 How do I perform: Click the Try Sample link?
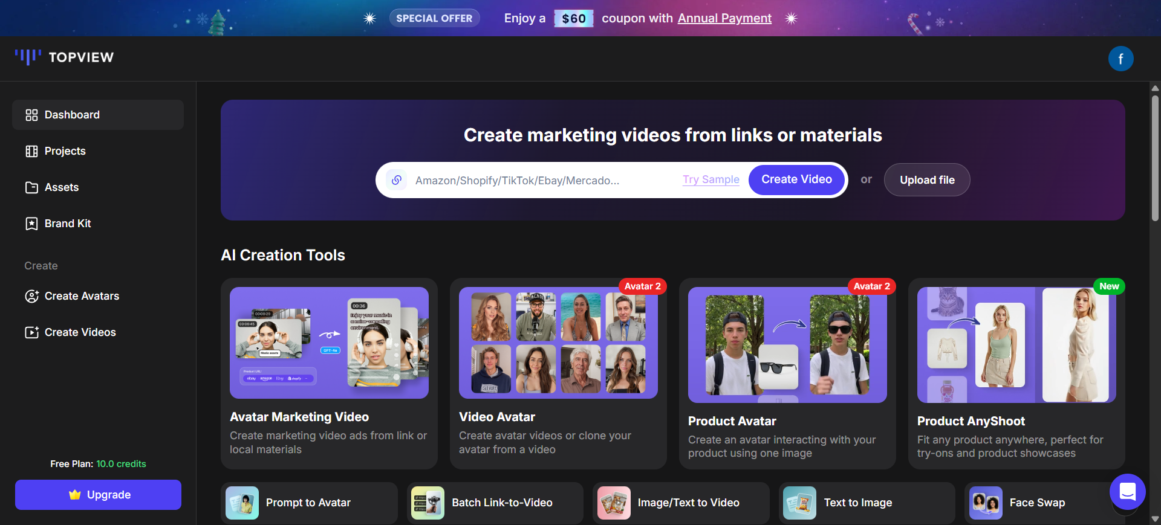711,179
